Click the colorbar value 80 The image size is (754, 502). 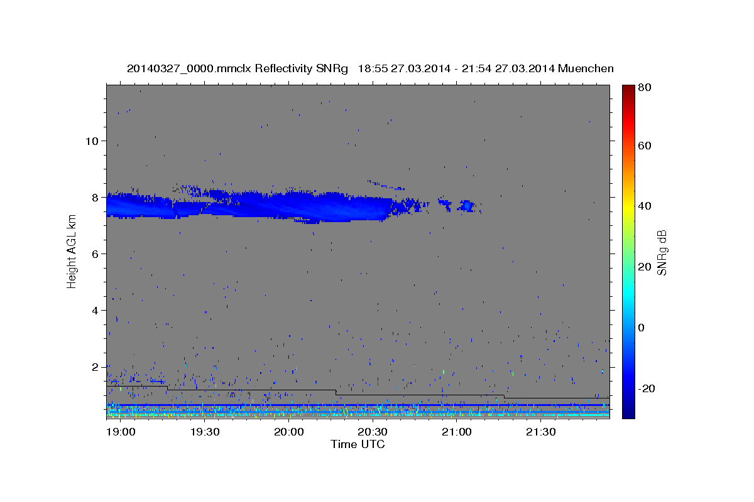tap(645, 88)
